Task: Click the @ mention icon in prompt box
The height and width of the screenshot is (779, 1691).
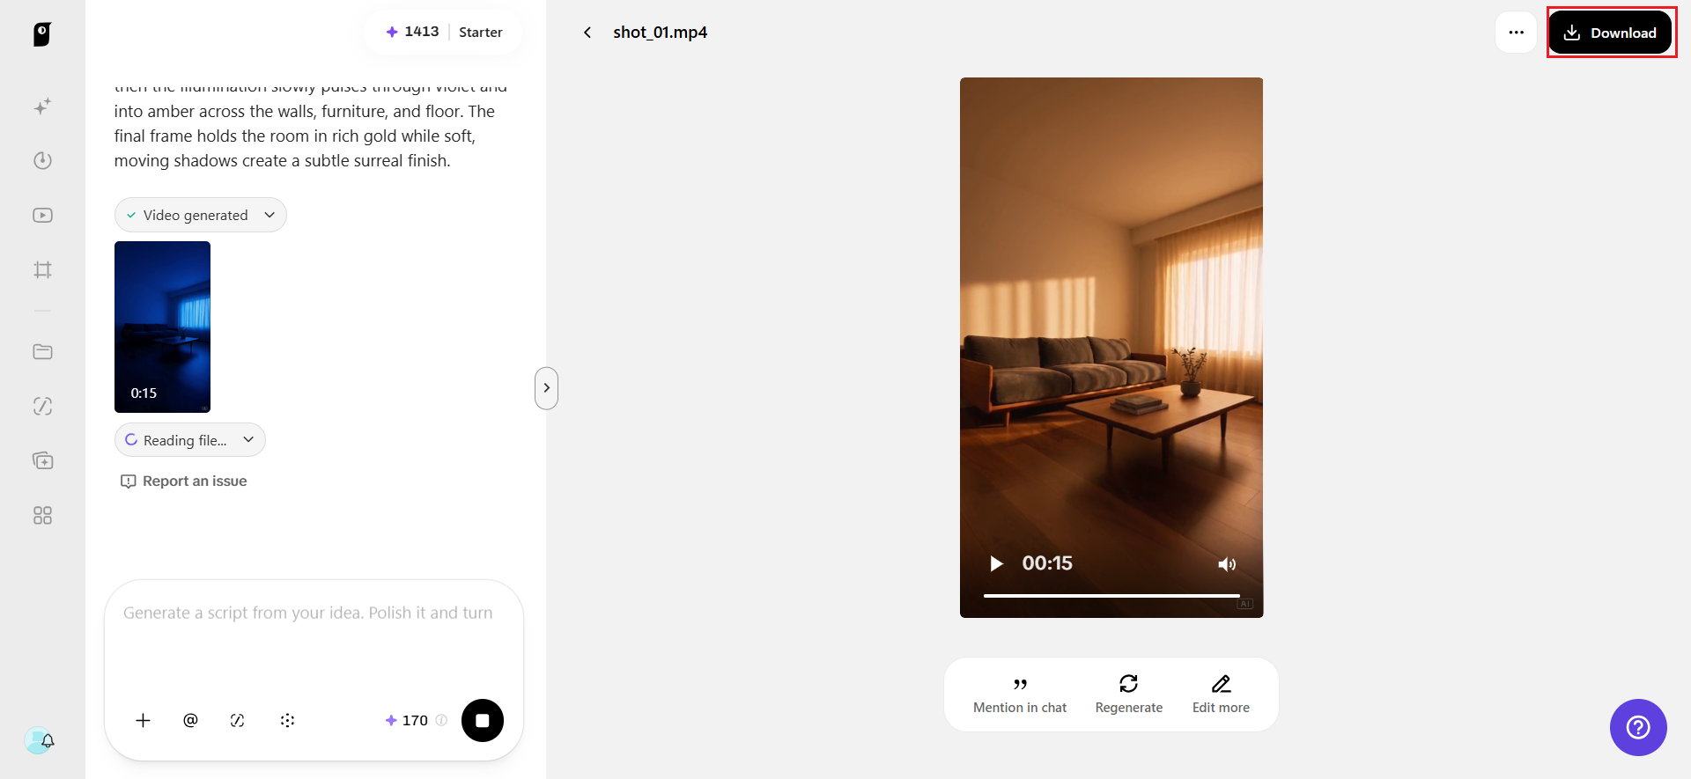Action: [x=190, y=720]
